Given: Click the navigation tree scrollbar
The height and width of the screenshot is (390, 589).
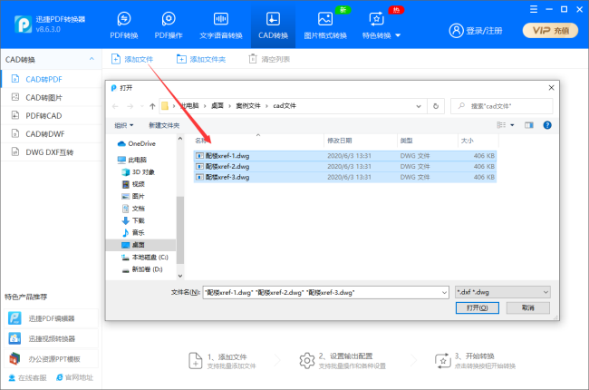Looking at the screenshot, I should [x=180, y=229].
